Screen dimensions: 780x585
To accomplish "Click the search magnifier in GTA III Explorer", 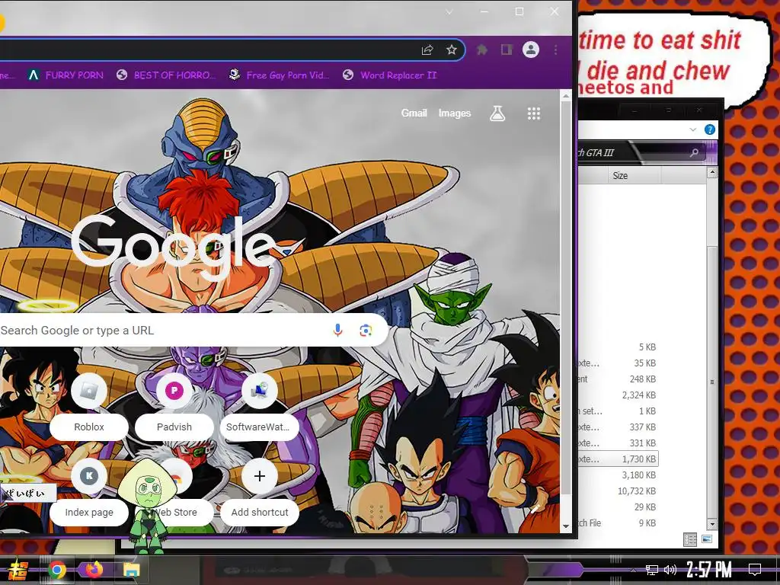I will (x=694, y=152).
